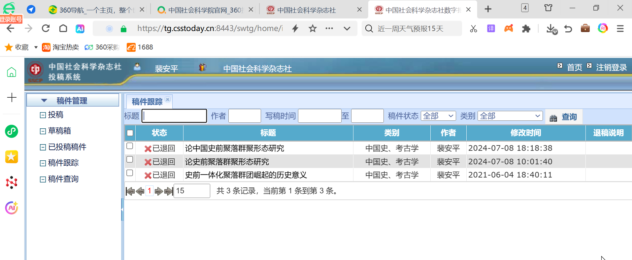Open the 稿件状态 dropdown
Viewport: 632px width, 260px height.
[438, 116]
